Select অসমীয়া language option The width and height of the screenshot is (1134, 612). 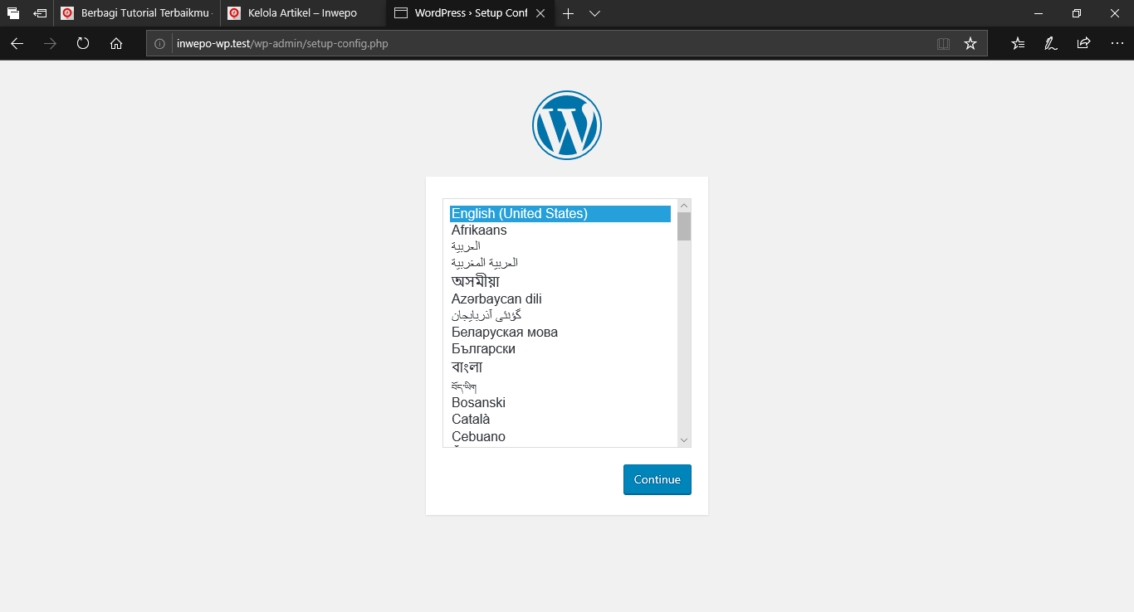pos(560,281)
